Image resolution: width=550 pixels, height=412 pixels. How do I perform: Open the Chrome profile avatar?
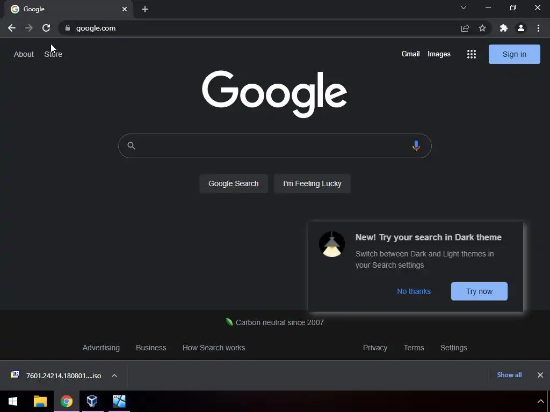coord(521,28)
